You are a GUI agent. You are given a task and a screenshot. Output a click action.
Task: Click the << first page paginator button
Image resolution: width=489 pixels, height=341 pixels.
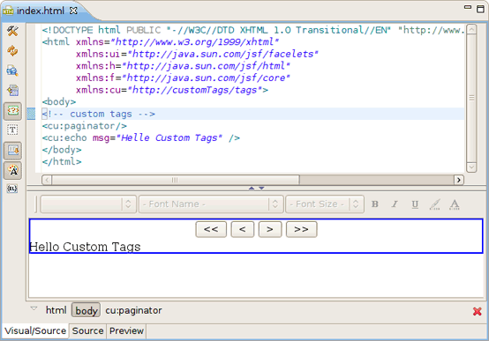pyautogui.click(x=211, y=229)
